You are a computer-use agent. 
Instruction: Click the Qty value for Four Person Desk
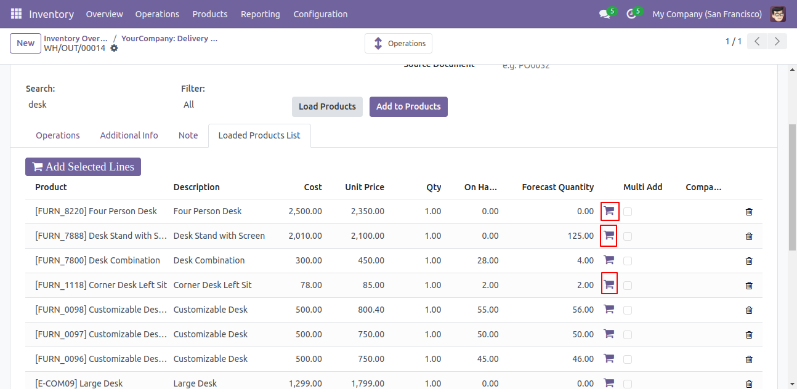click(433, 211)
